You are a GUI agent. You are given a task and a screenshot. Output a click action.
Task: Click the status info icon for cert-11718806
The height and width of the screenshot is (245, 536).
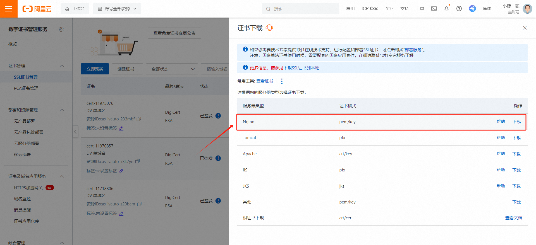point(218,201)
